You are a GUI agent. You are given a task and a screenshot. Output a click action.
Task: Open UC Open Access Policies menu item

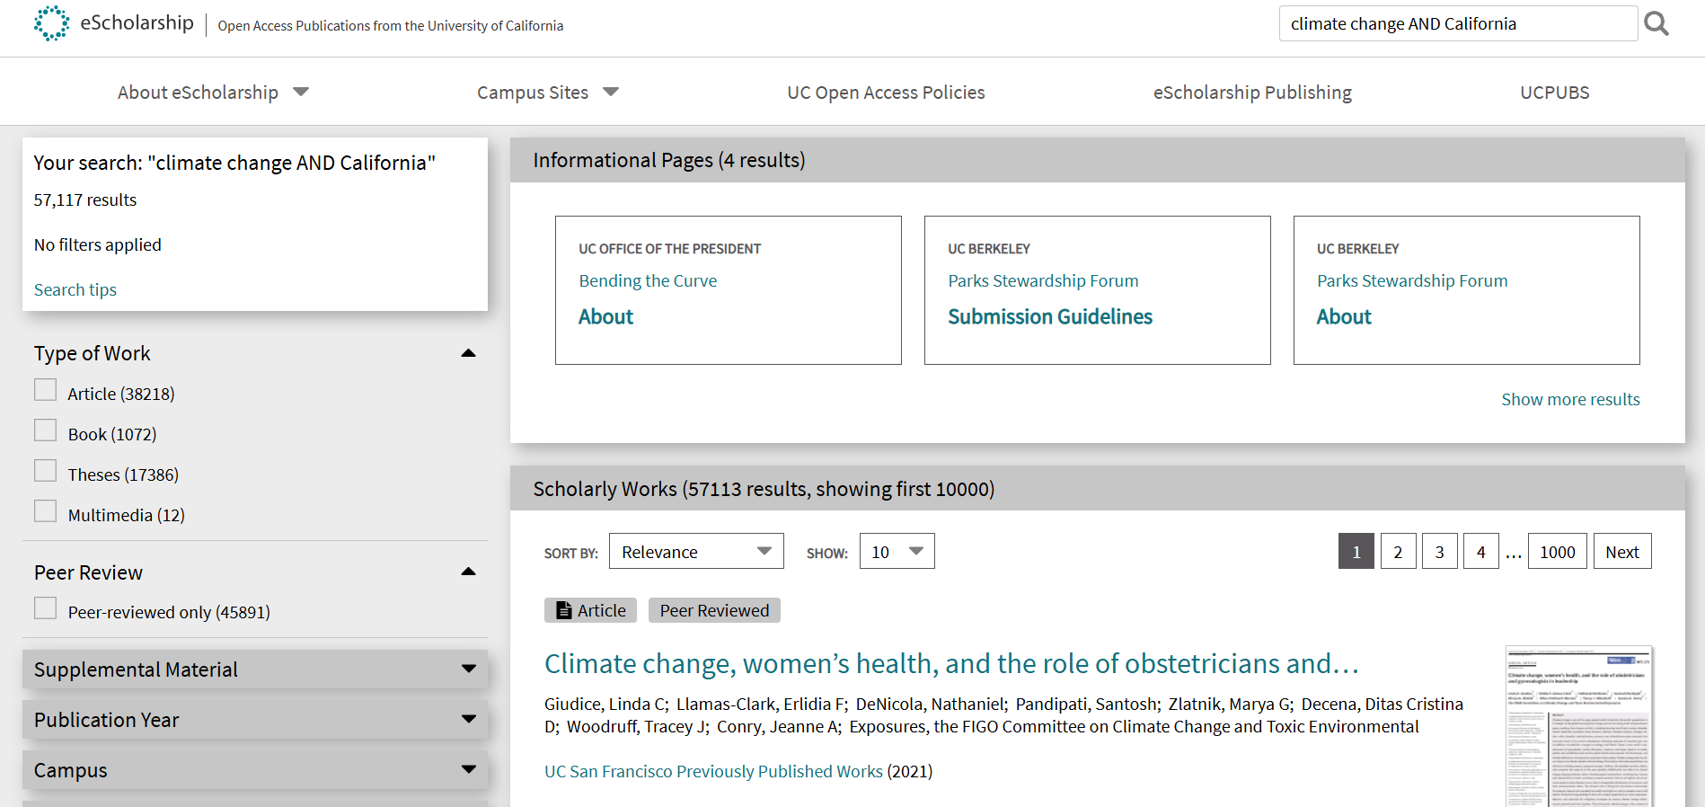(886, 93)
